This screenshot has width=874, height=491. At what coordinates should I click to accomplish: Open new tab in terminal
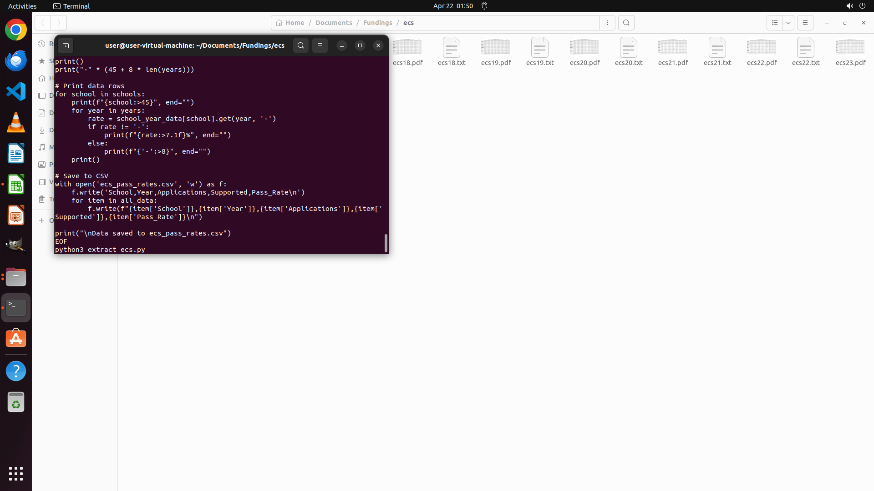click(66, 45)
